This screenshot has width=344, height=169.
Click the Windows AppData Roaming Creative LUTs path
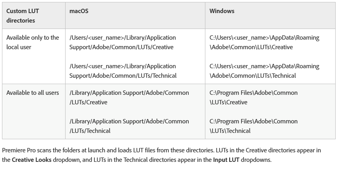point(264,42)
